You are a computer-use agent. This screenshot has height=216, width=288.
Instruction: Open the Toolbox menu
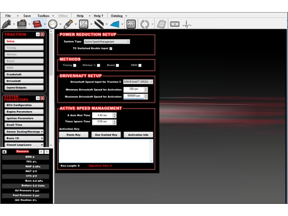point(43,16)
